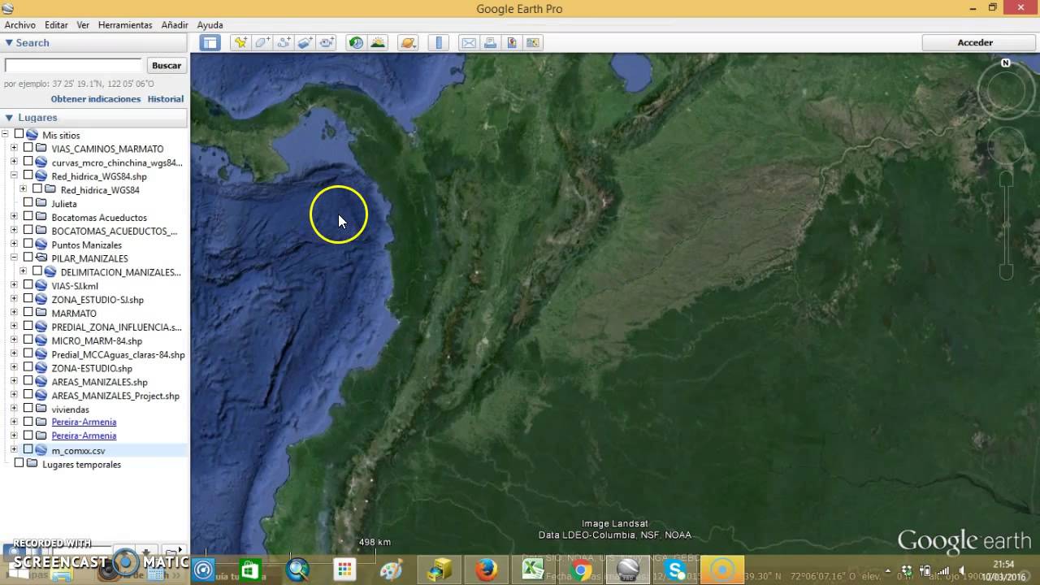This screenshot has width=1040, height=585.
Task: Check the VIAS-SJ.kml checkbox
Action: pos(28,284)
